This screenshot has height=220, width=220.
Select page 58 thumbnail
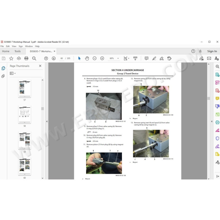(x=25, y=115)
